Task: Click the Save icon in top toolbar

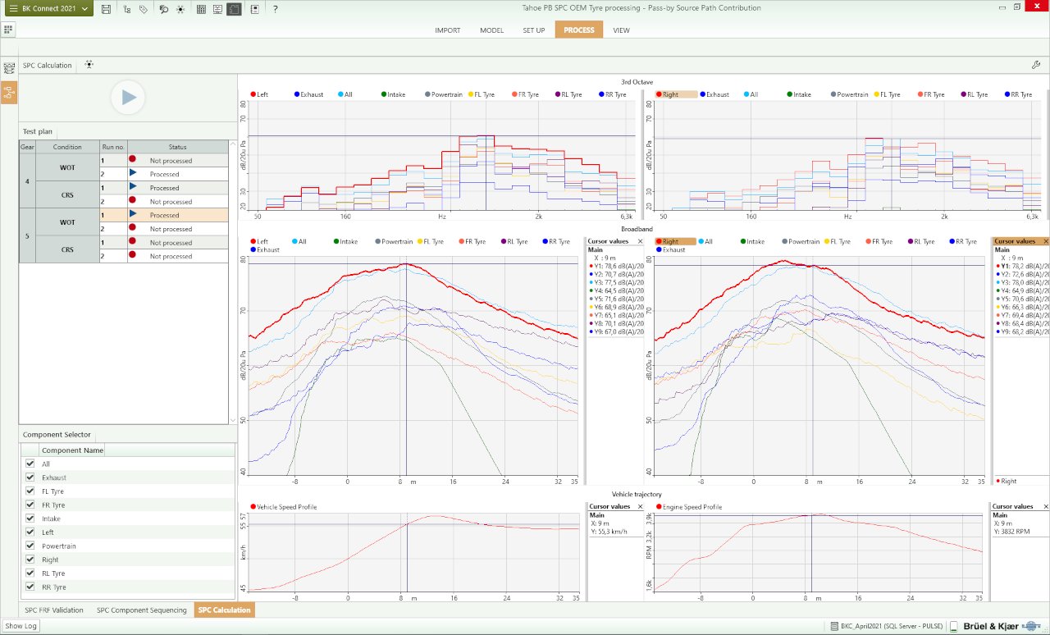Action: (107, 9)
